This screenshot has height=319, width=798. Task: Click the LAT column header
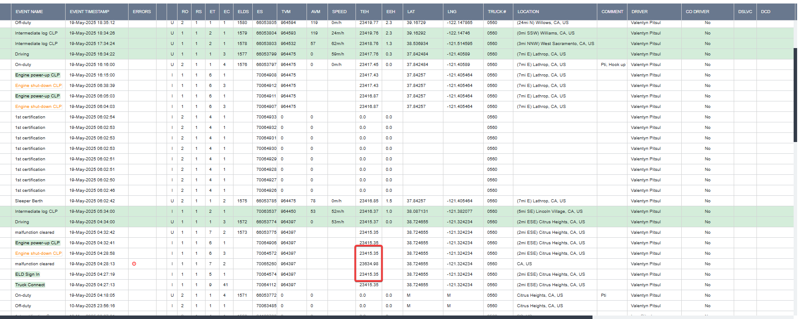pos(411,12)
